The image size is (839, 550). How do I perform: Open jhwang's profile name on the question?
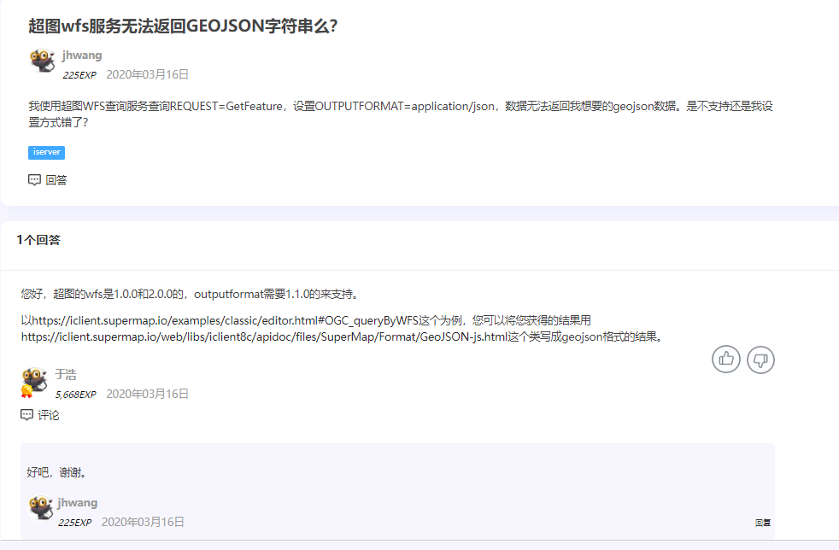click(82, 56)
